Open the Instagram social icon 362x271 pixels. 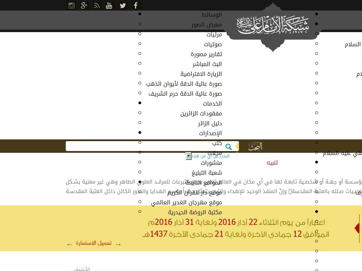pos(71,5)
